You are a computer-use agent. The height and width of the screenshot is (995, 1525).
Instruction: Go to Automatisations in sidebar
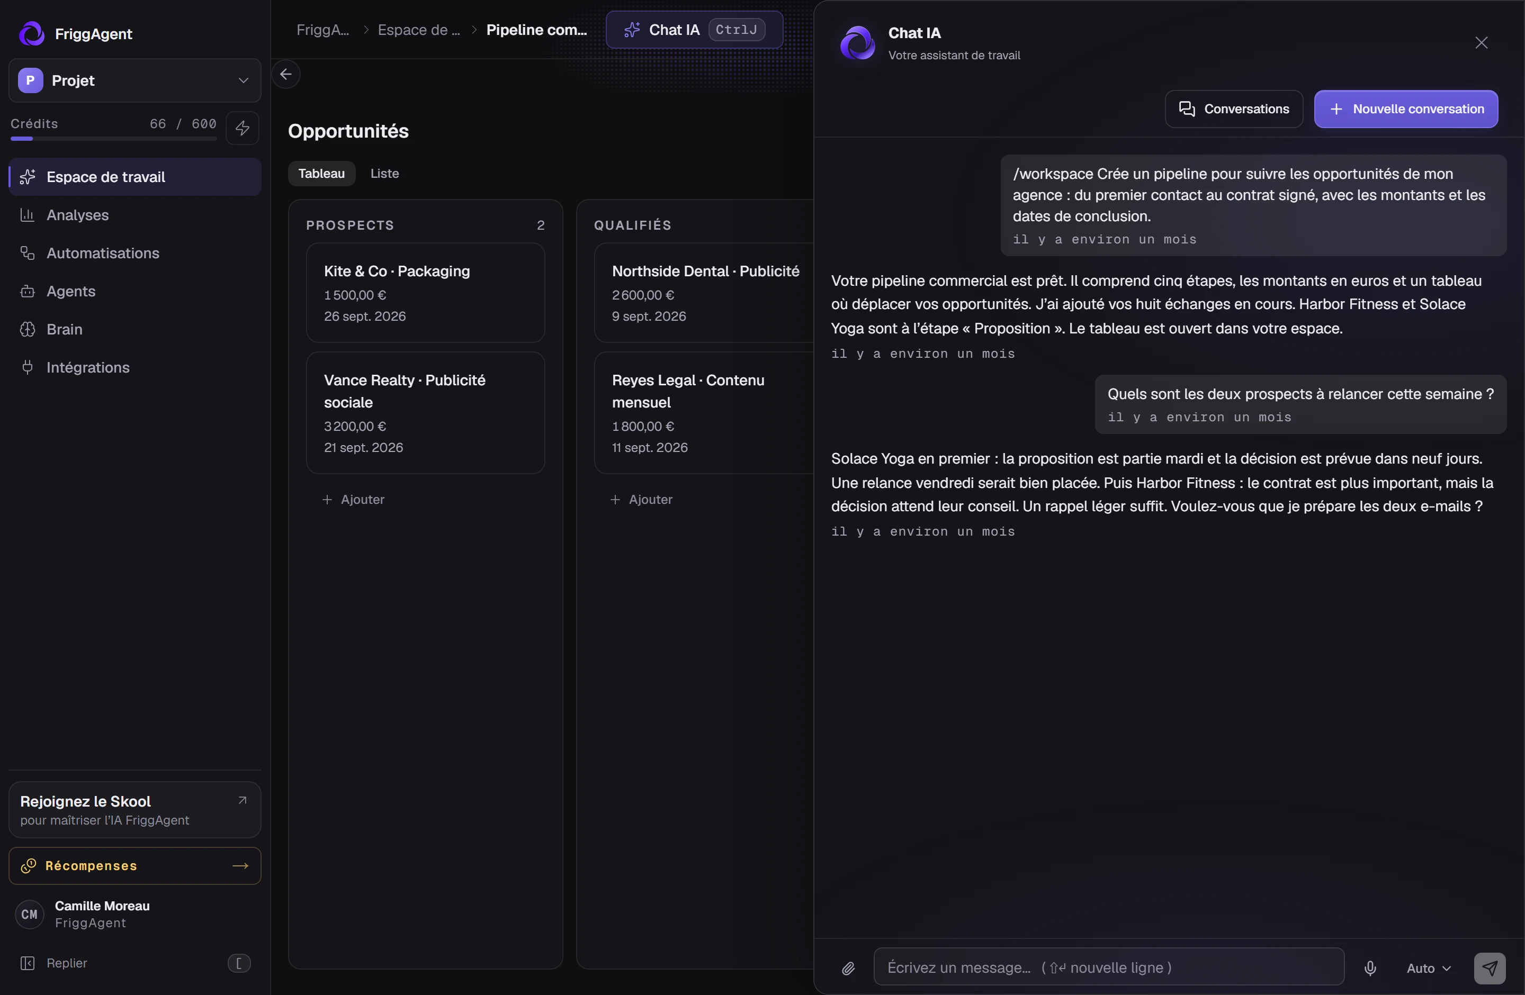click(x=134, y=253)
